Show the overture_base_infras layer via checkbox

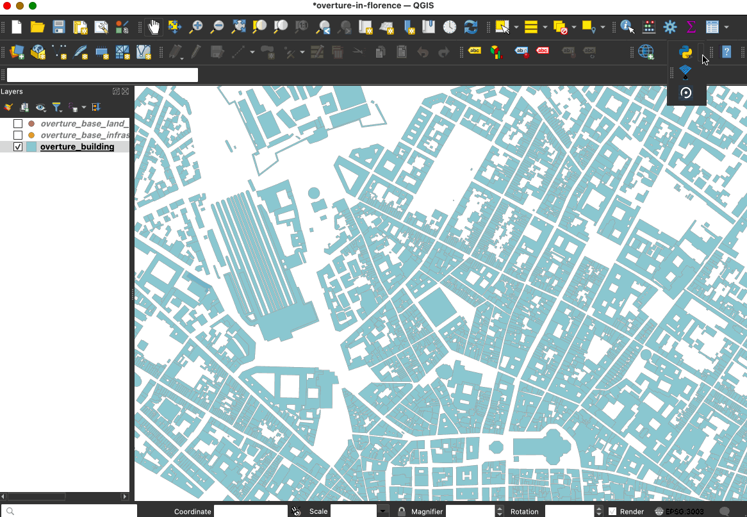18,135
